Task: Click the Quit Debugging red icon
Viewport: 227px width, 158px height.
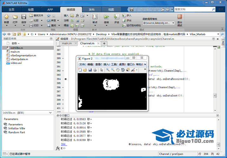Action: pyautogui.click(x=180, y=16)
